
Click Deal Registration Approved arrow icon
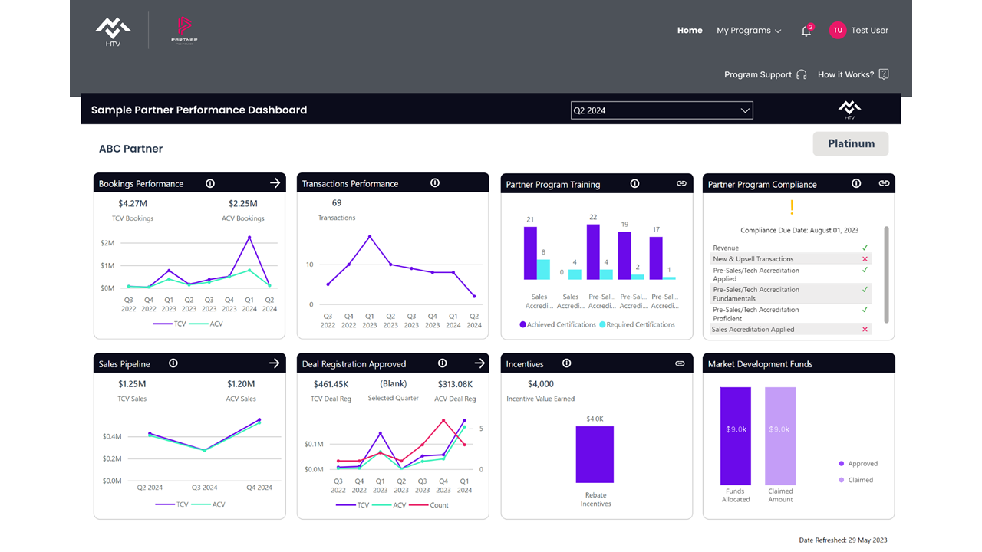[x=479, y=363]
